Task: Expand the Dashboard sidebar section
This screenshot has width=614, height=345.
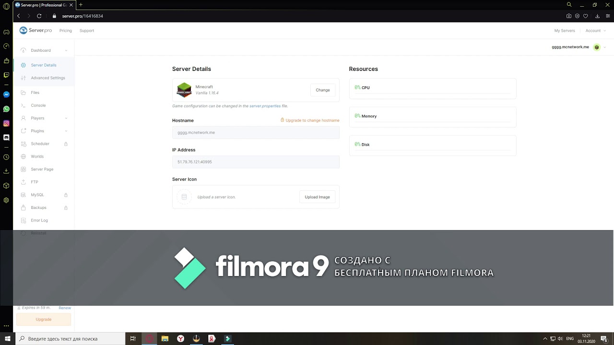Action: pyautogui.click(x=44, y=50)
